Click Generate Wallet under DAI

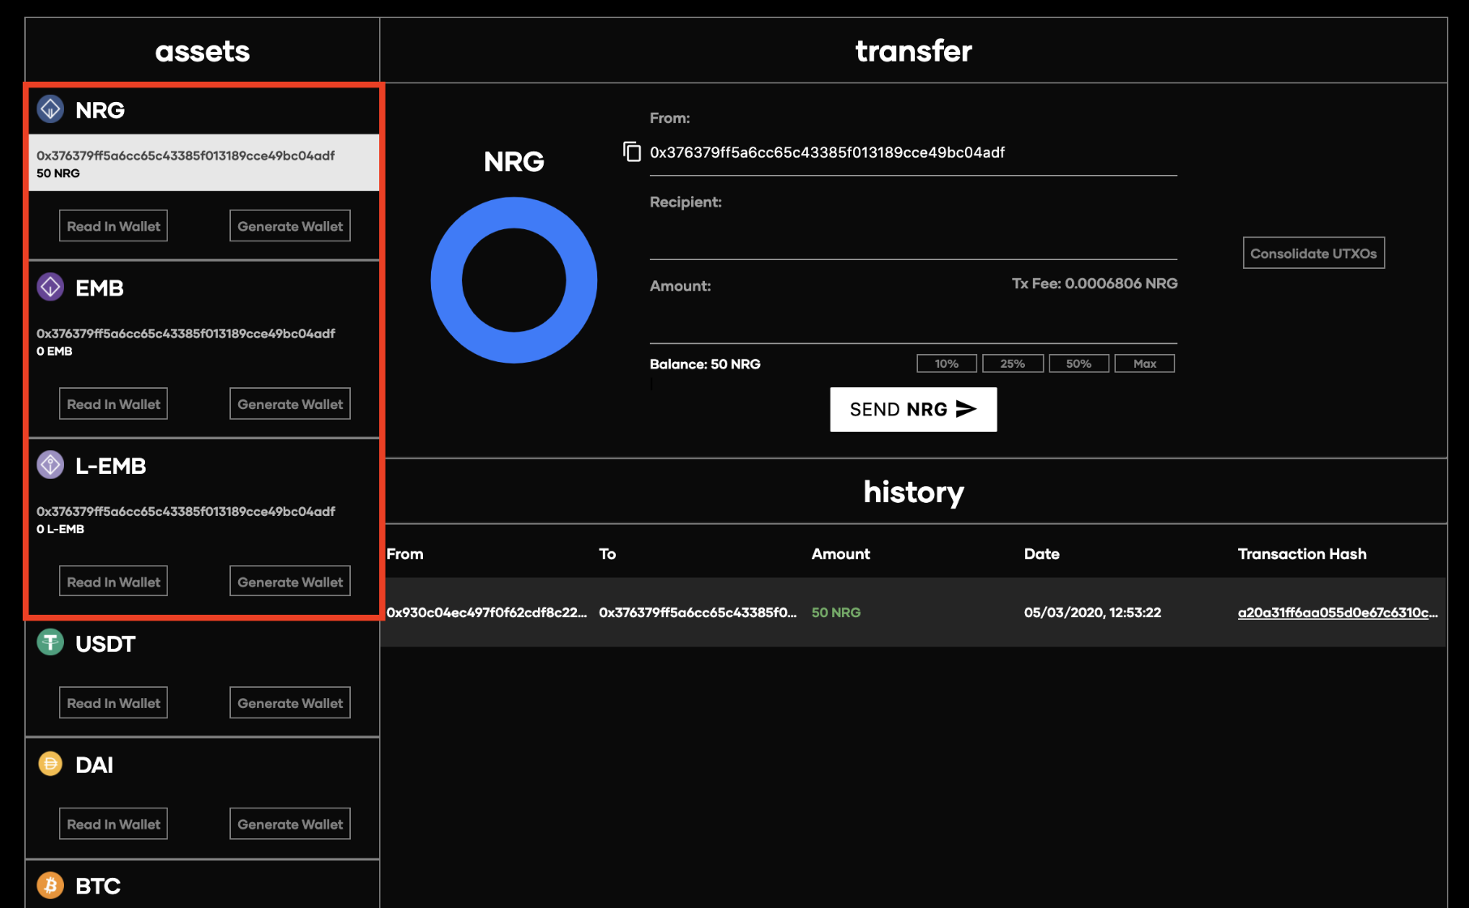point(290,824)
